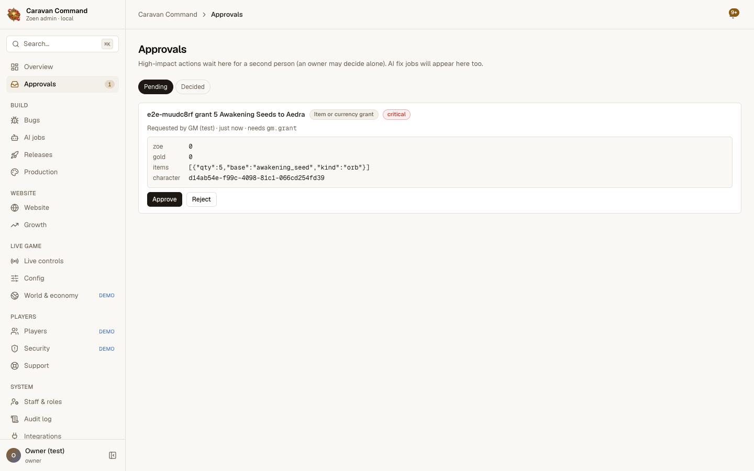Click the Approvals pending count badge
The height and width of the screenshot is (471, 754).
(x=109, y=84)
